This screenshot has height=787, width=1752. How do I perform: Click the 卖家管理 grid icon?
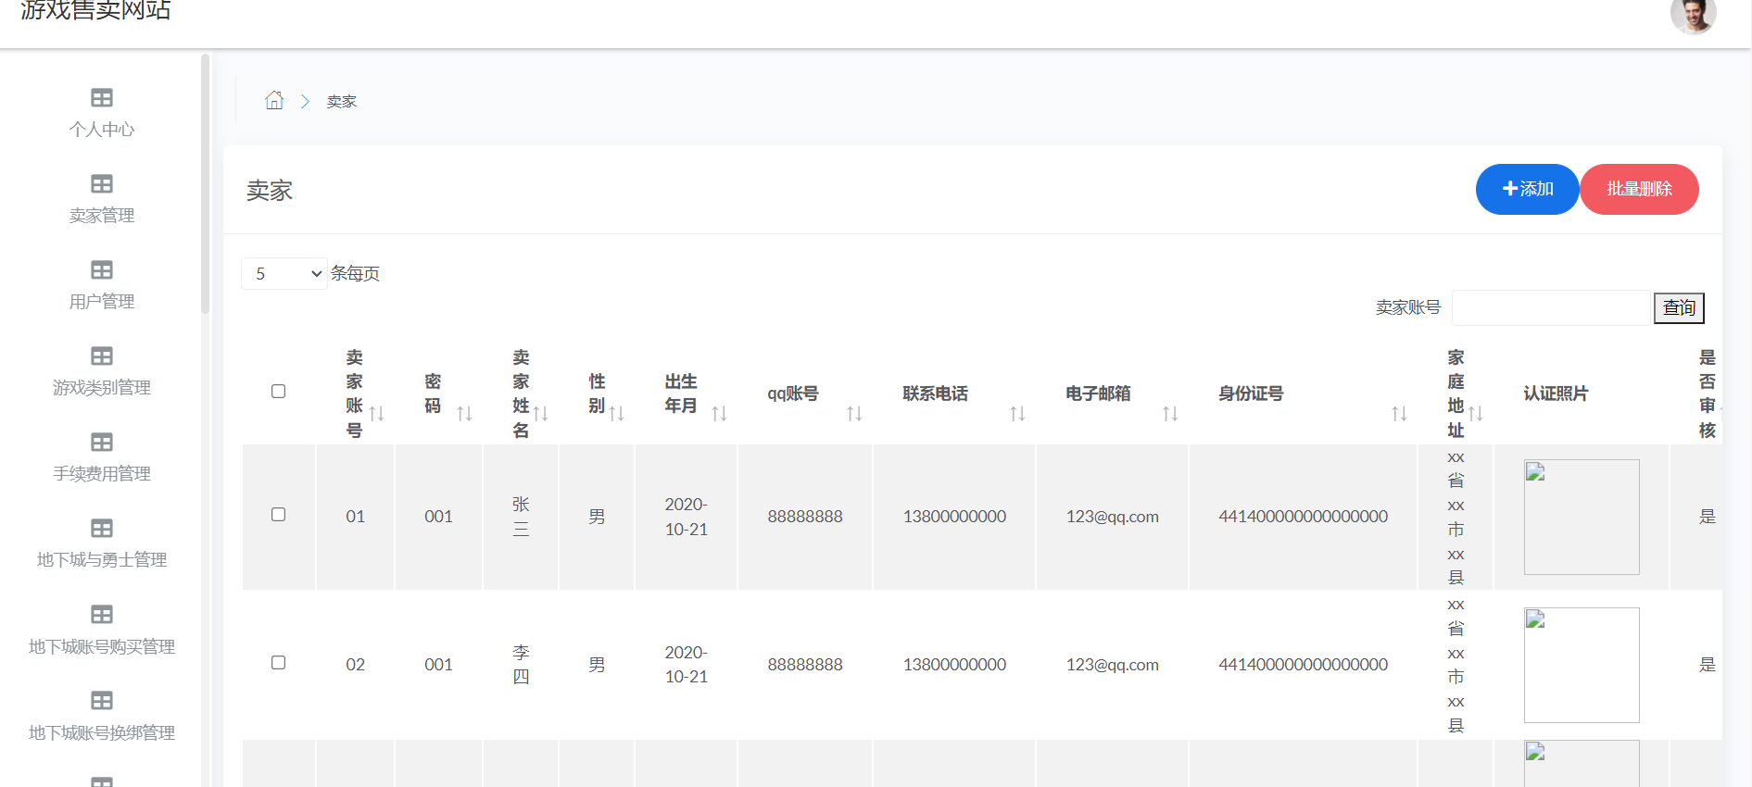point(102,183)
